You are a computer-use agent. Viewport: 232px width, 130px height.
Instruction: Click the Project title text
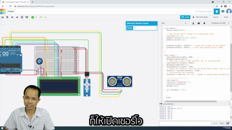point(11,11)
